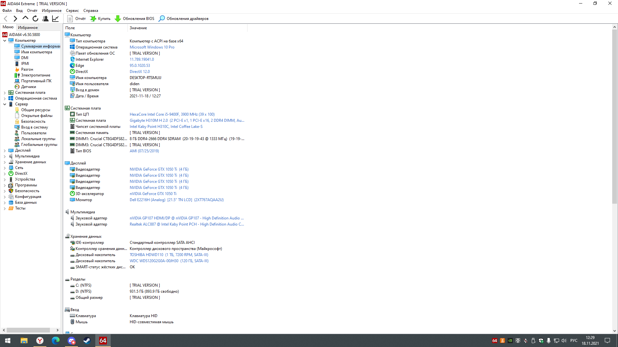Open Microsoft Windows 10 Pro link

click(152, 47)
